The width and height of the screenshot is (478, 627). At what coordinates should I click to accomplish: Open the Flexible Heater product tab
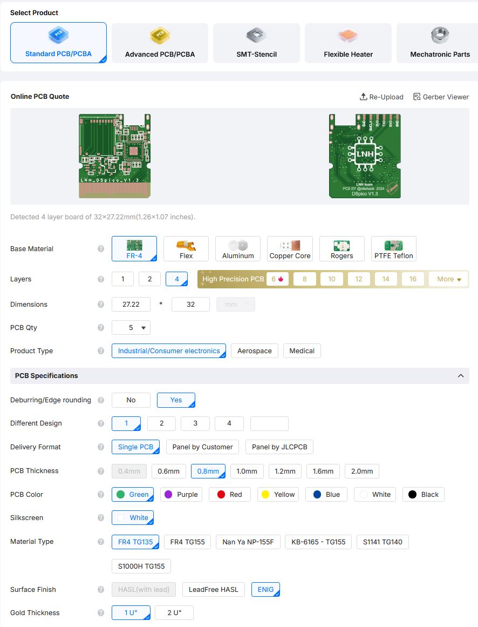click(x=348, y=43)
